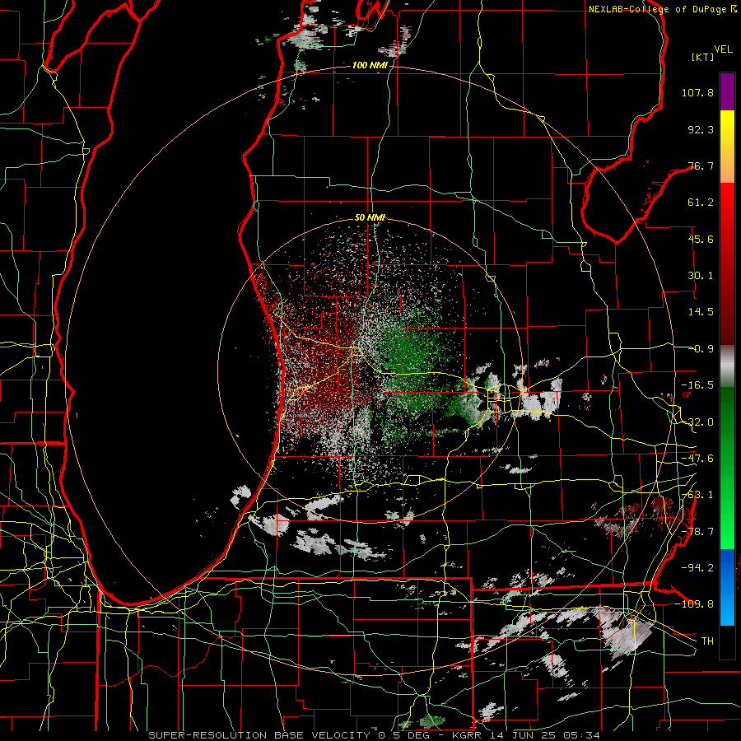
Task: Pick the gray segment of velocity color bar
Action: pos(727,366)
